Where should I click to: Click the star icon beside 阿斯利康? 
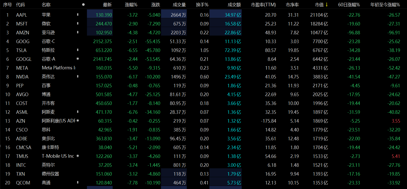78,121
